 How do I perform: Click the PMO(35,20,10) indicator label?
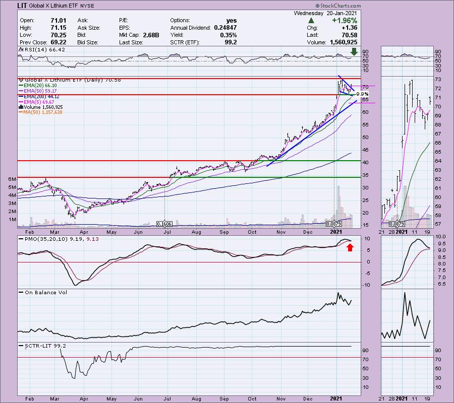pyautogui.click(x=61, y=239)
